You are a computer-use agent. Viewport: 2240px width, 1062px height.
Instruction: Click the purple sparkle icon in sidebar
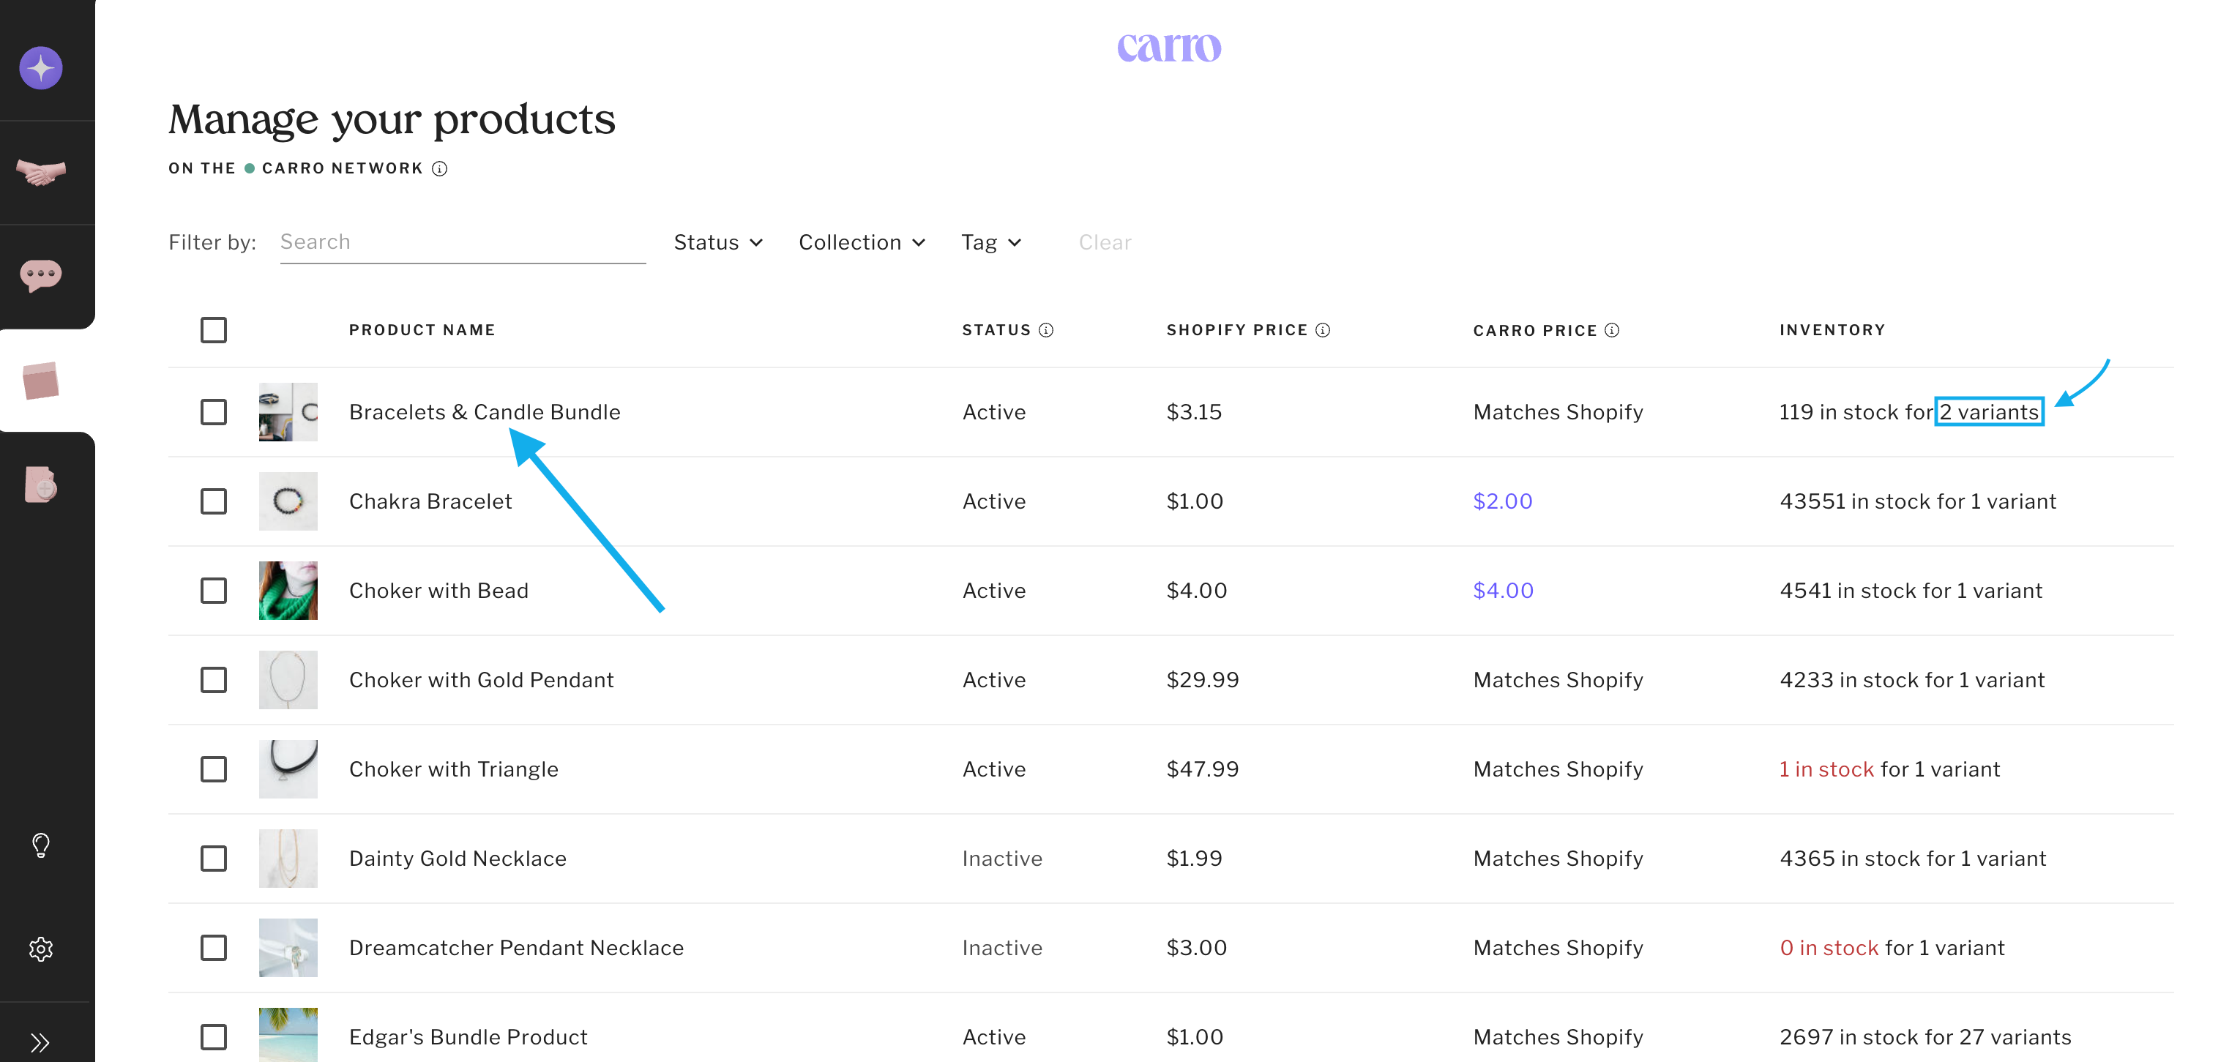[x=41, y=68]
